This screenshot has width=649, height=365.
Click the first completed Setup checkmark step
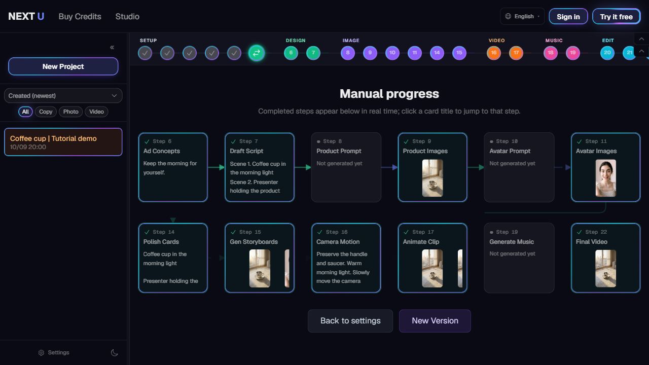click(x=145, y=53)
